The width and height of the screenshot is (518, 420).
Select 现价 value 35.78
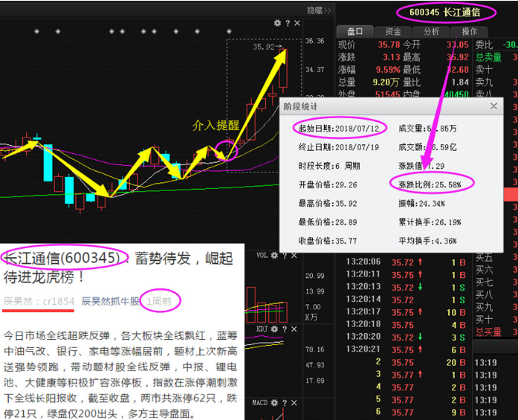coord(389,45)
